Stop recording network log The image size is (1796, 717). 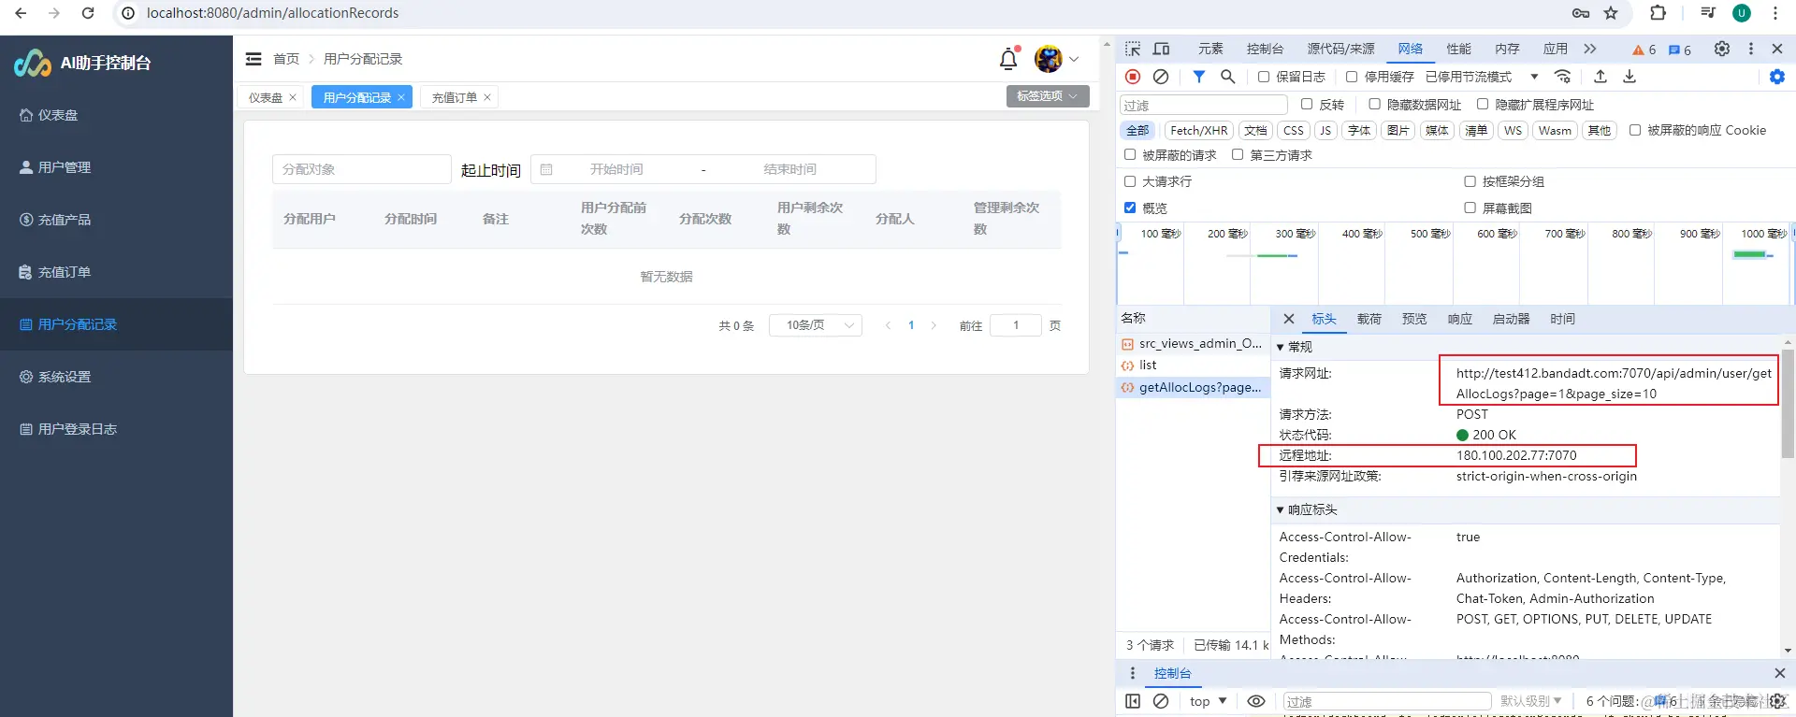[1133, 77]
